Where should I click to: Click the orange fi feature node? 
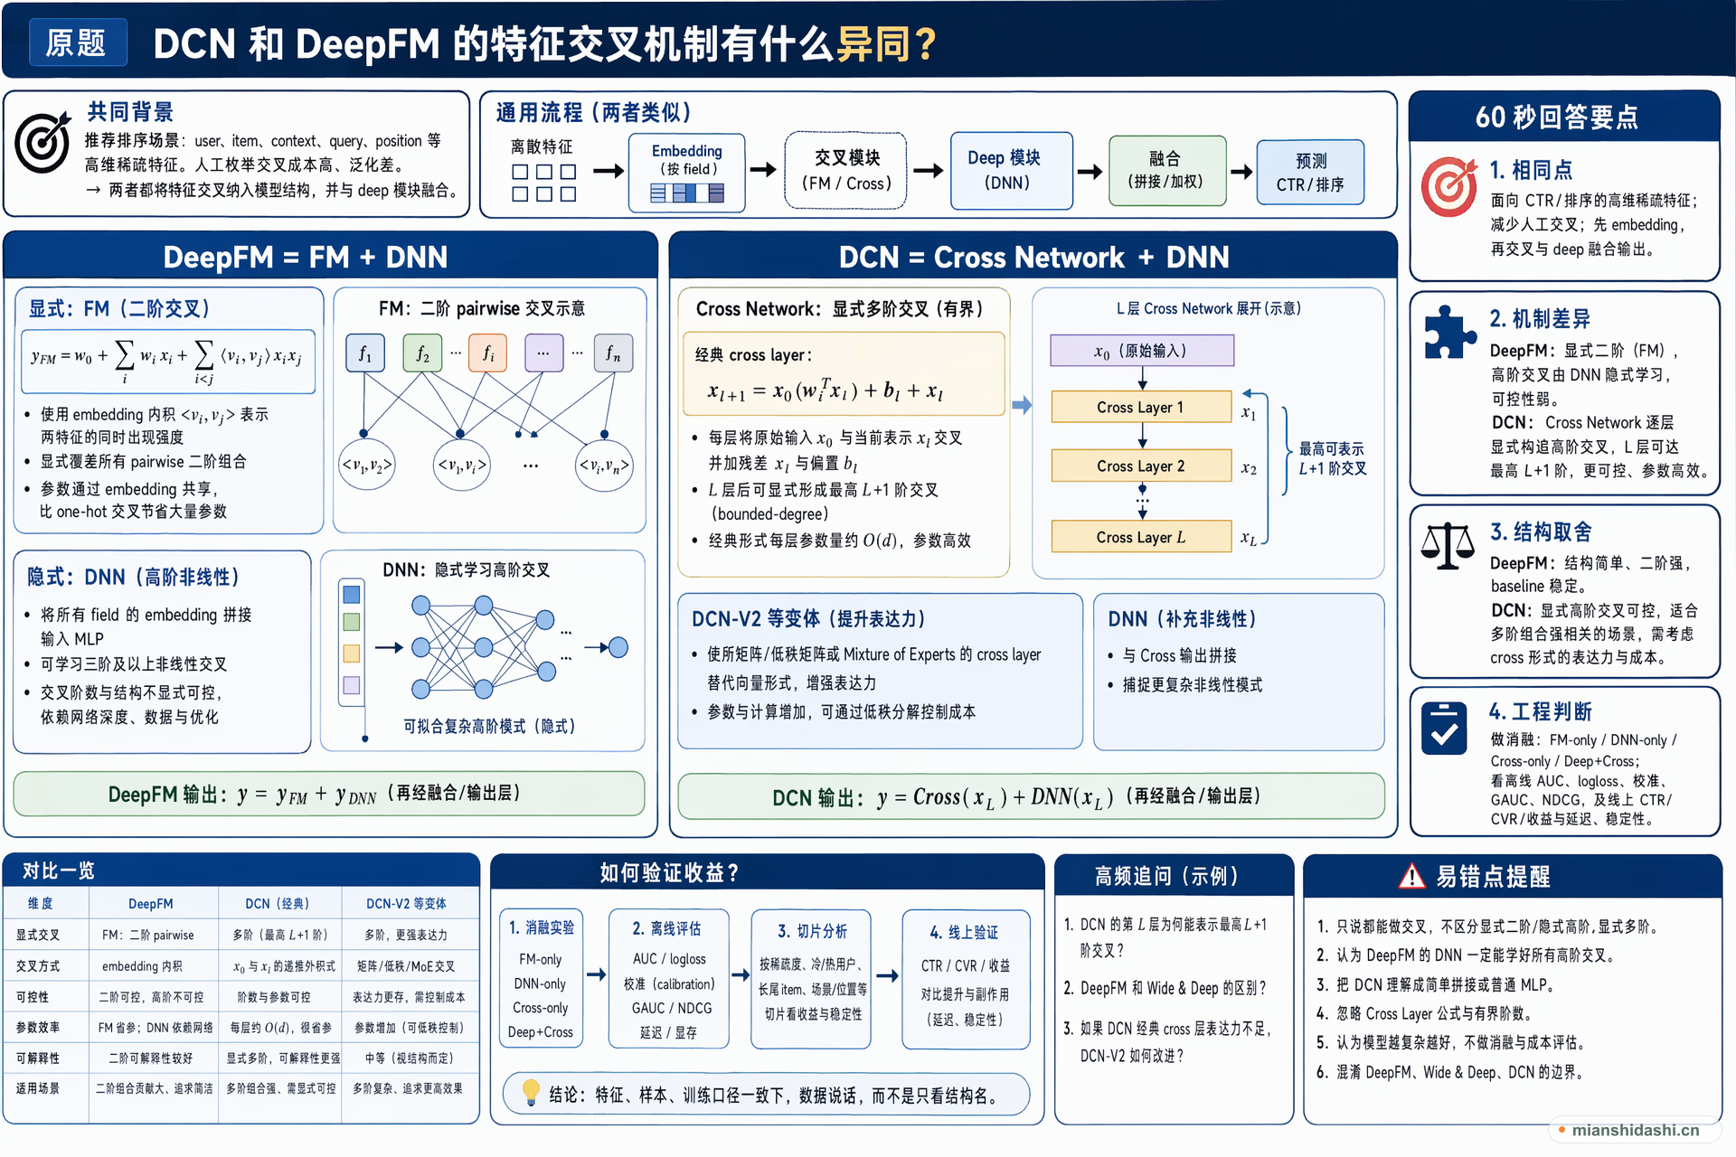(x=487, y=353)
